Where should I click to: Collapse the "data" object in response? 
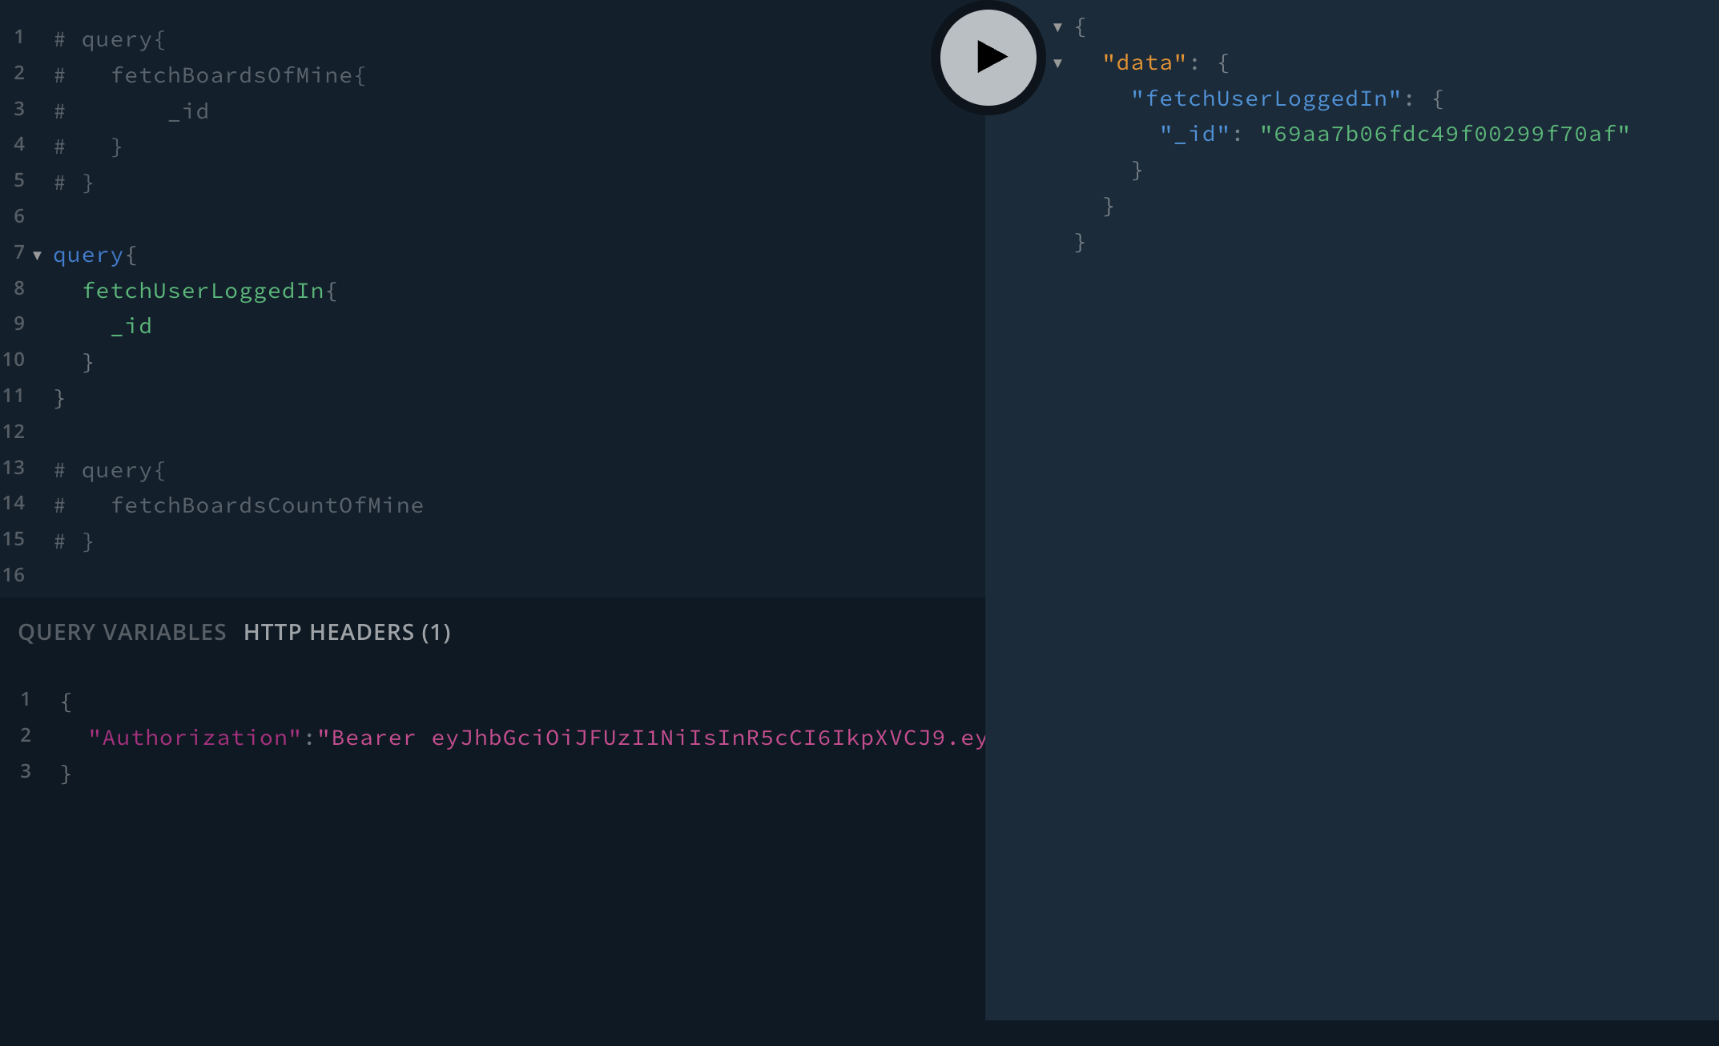(1057, 63)
